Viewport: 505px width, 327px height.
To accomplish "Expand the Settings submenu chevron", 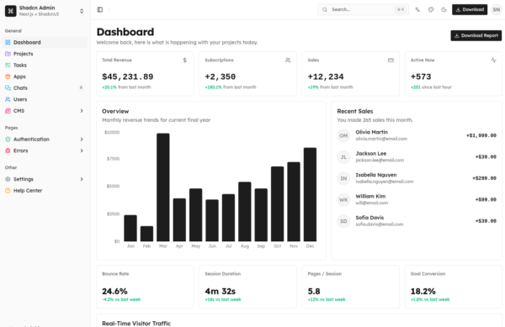I will click(82, 179).
